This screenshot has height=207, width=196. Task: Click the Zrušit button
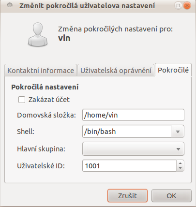click(x=127, y=196)
